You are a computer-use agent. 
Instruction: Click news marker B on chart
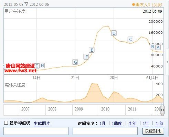pyautogui.click(x=152, y=46)
